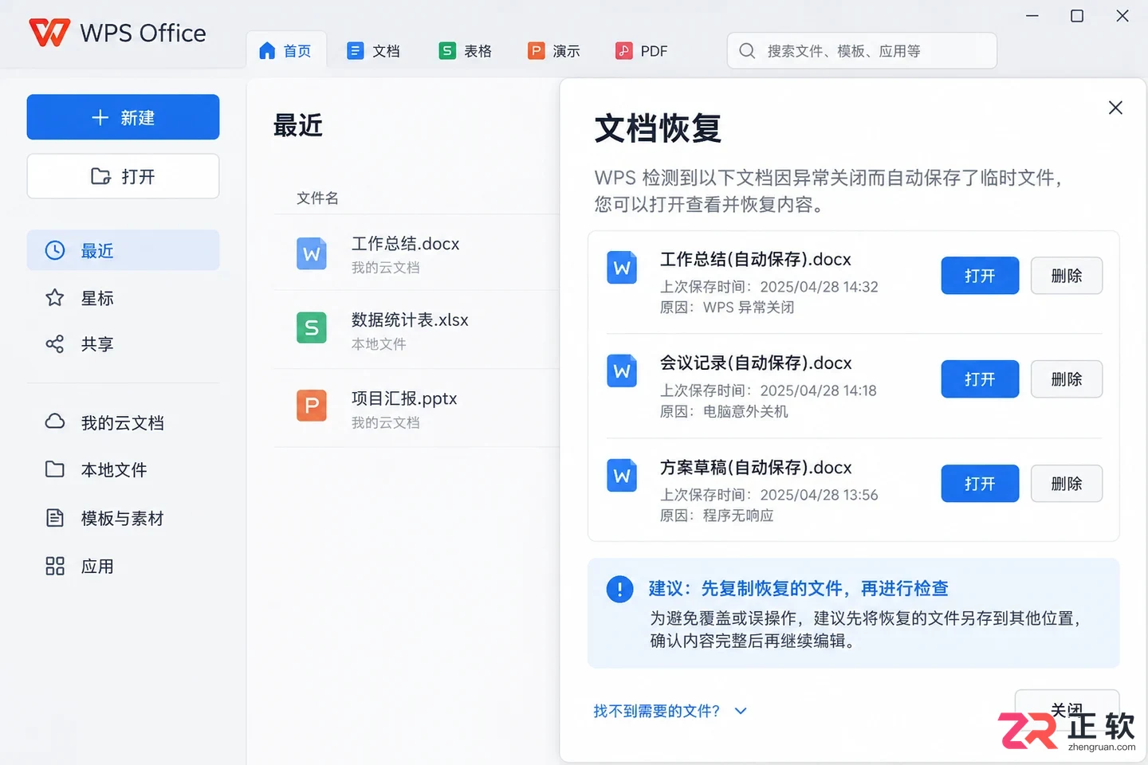Screen dimensions: 1148x765
Task: Click the orange P icon on 演示 tab
Action: coord(537,51)
